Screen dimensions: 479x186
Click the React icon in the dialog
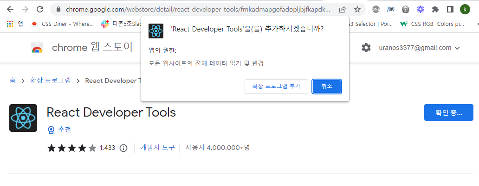(156, 31)
